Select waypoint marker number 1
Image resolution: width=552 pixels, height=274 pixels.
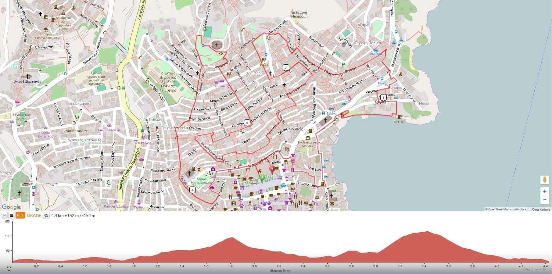pos(383,98)
